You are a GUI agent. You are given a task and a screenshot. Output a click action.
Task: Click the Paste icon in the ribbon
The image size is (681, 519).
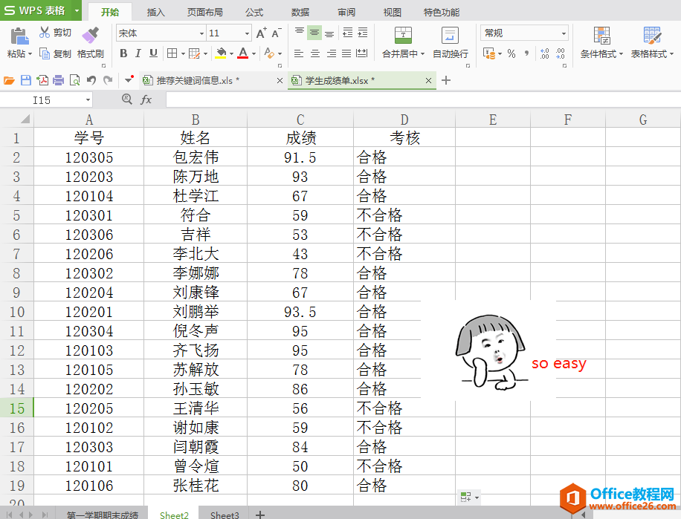[x=19, y=36]
